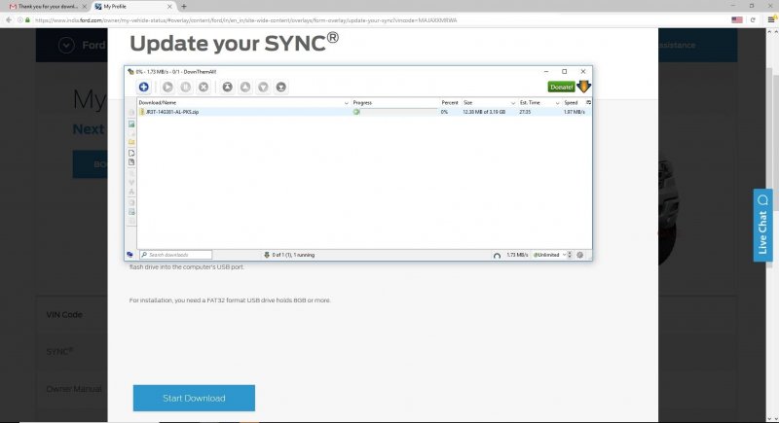
Task: Click the US flag icon in browser toolbar
Action: 737,19
